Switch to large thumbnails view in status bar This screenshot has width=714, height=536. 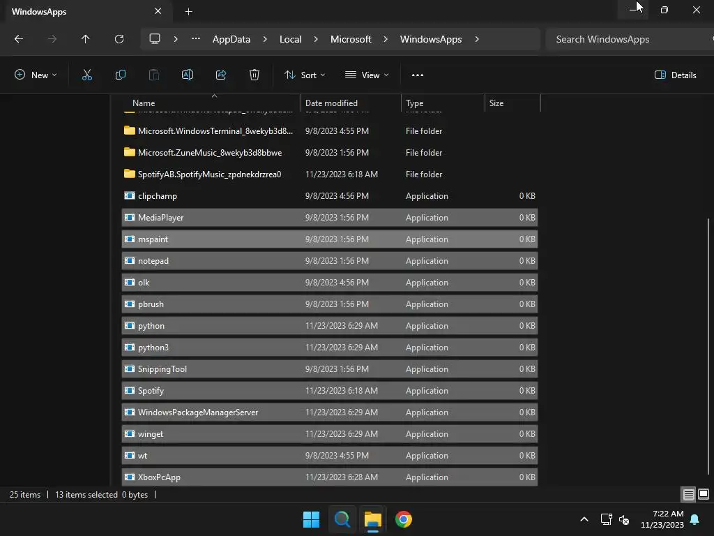(x=704, y=495)
